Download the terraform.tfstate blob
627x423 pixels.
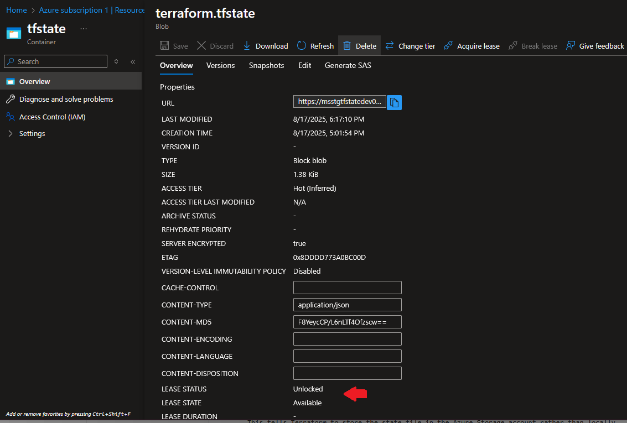[x=266, y=46]
